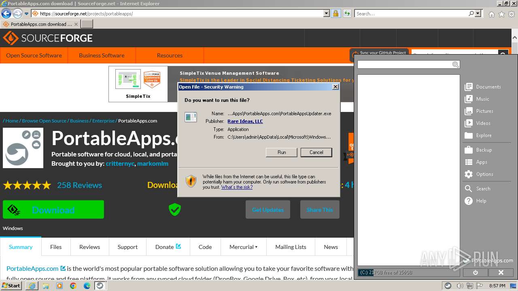This screenshot has width=518, height=291.
Task: Click the Internet Explorer Back button
Action: point(6,14)
